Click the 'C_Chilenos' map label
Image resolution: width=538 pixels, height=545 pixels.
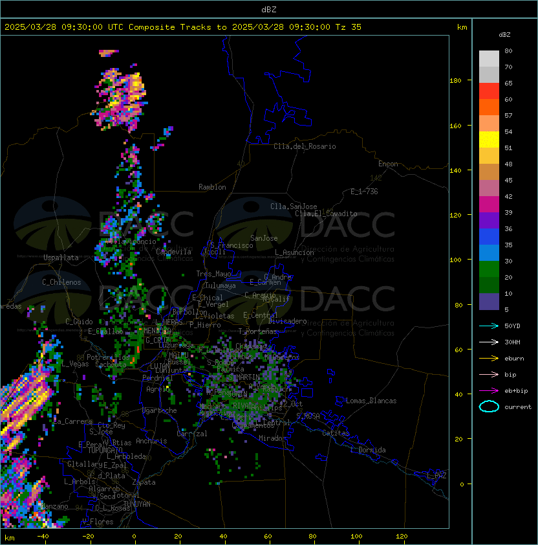[61, 282]
